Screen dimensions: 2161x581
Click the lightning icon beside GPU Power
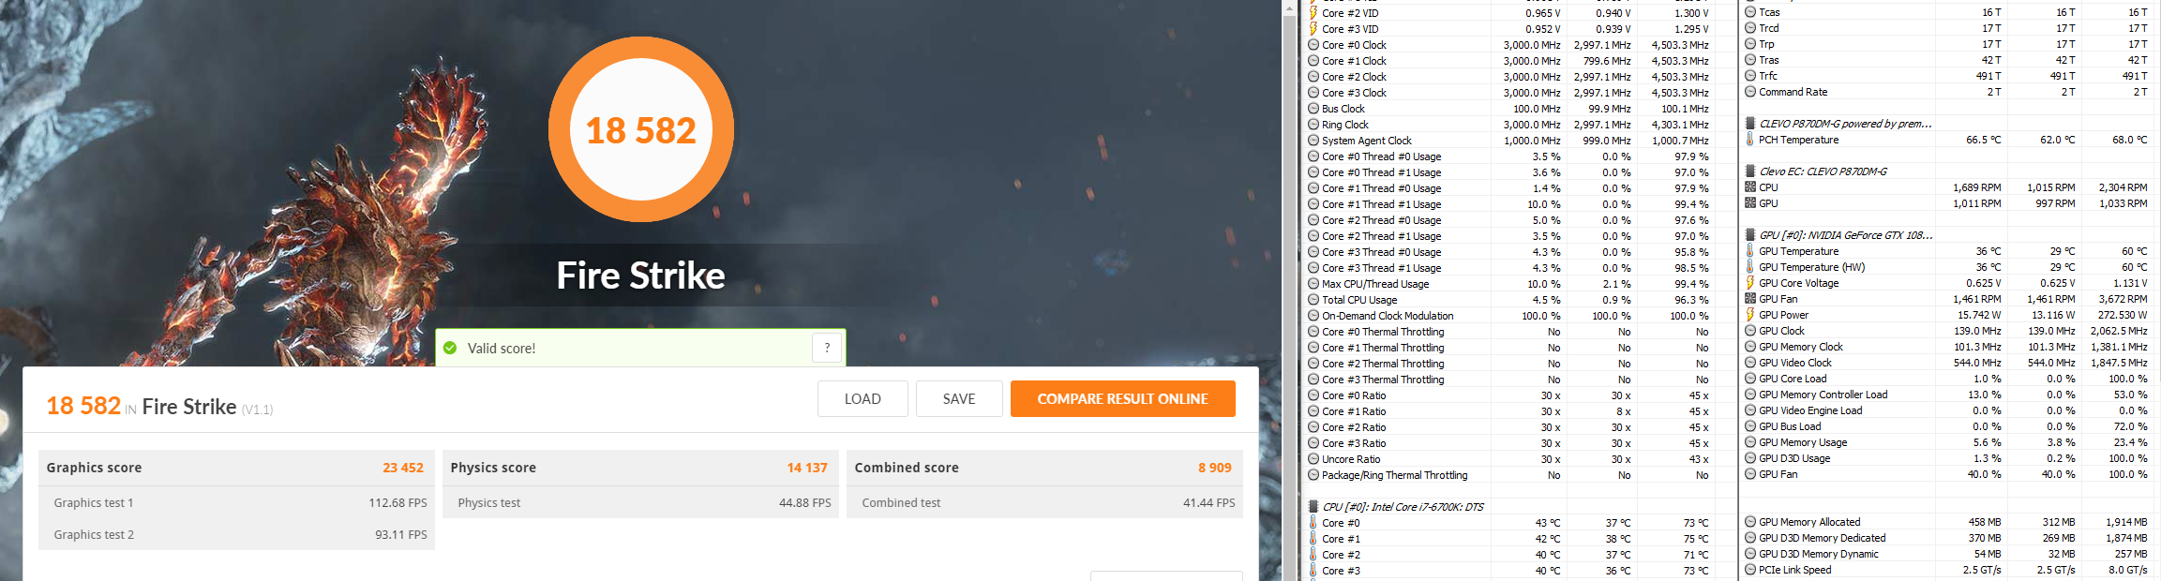click(x=1750, y=315)
